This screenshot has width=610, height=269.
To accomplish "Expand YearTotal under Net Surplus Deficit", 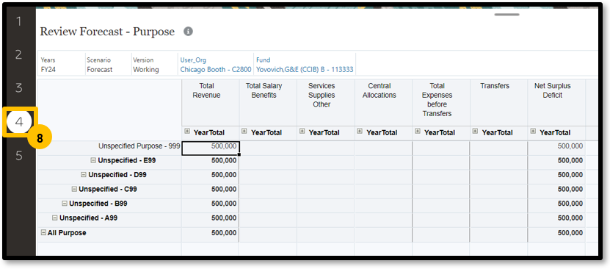I will click(x=534, y=132).
